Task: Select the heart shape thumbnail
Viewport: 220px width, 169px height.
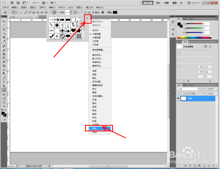Action: (73, 30)
